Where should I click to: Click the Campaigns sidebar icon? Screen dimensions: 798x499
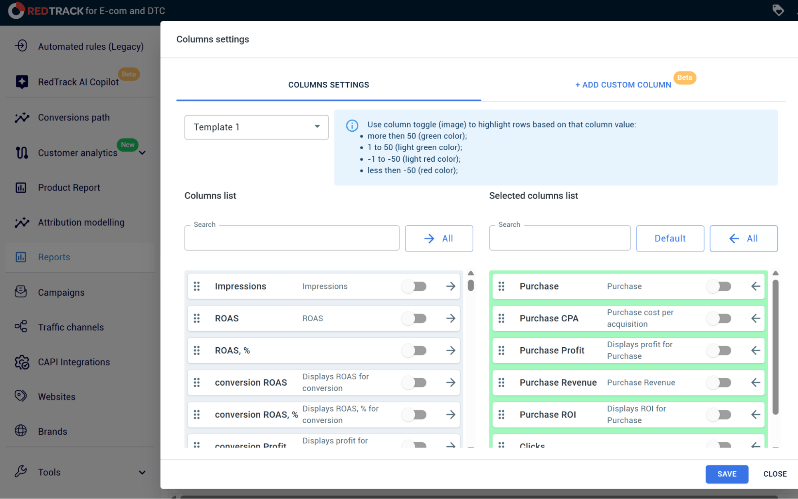tap(21, 292)
